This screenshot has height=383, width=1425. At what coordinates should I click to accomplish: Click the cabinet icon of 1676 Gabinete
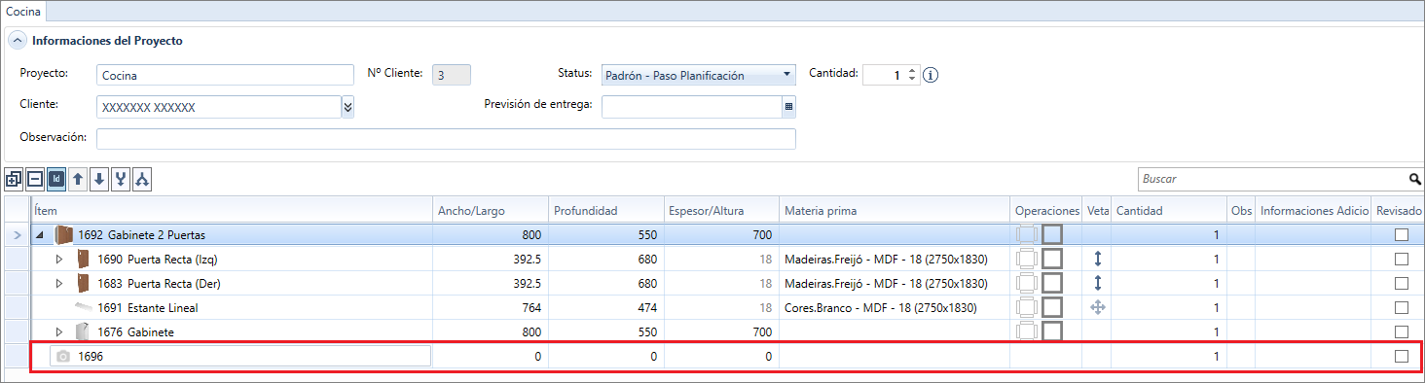[x=83, y=331]
